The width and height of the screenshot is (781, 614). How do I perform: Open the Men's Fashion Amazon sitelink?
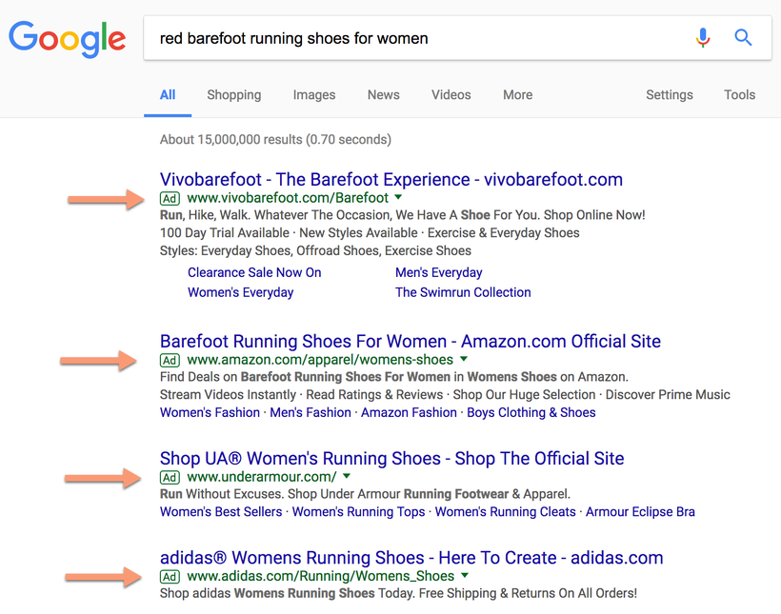(x=310, y=412)
